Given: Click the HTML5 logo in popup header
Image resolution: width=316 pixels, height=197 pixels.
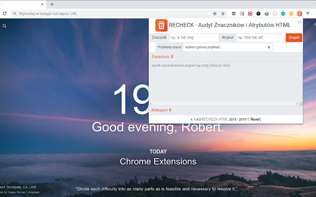Looking at the screenshot, I should coord(160,25).
